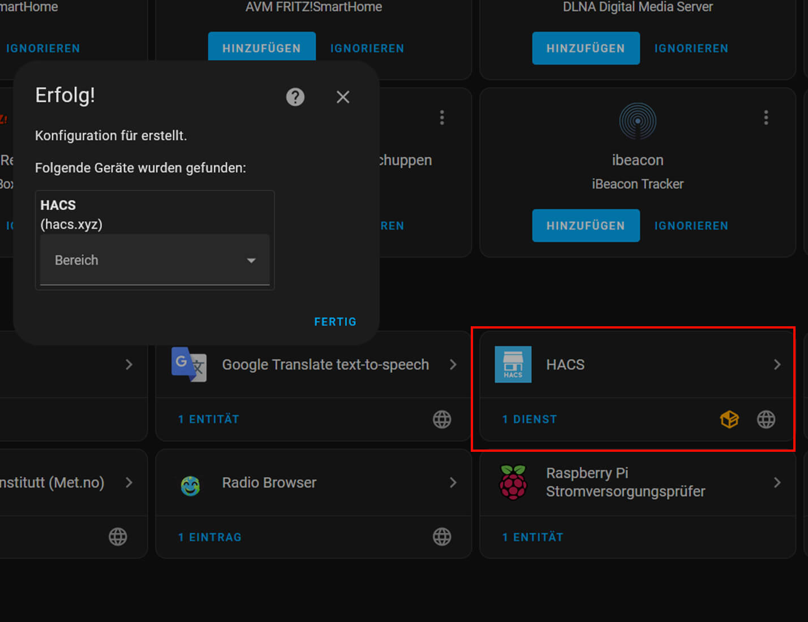The image size is (808, 622).
Task: Close the Erfolg dialog with the X
Action: click(x=343, y=97)
